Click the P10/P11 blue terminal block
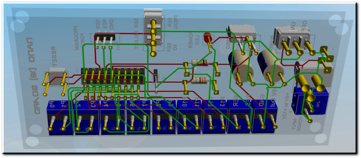Screen dimensions: 361x158 click(190, 117)
